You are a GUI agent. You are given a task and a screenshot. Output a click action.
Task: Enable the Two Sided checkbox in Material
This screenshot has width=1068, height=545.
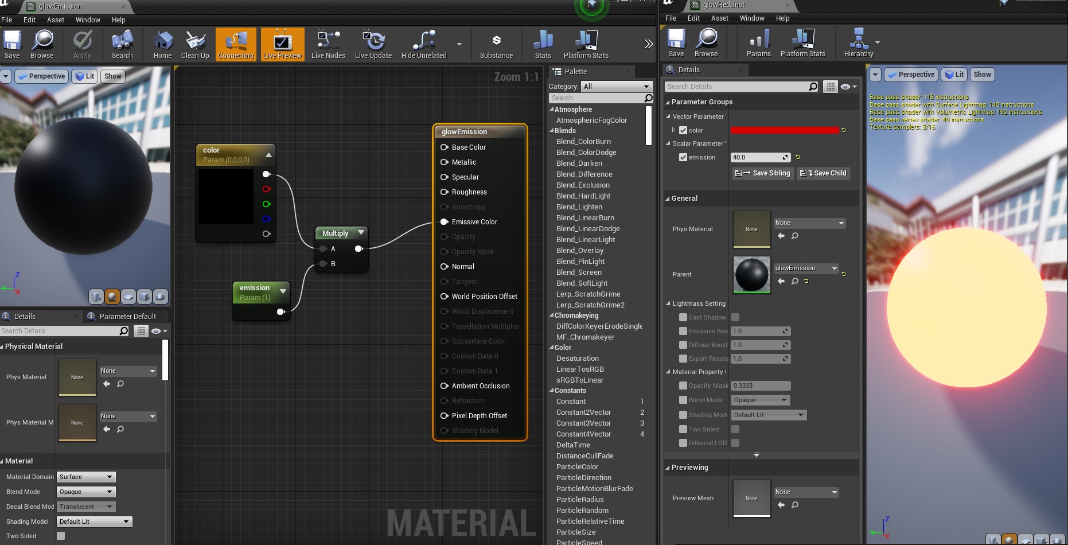tap(61, 536)
